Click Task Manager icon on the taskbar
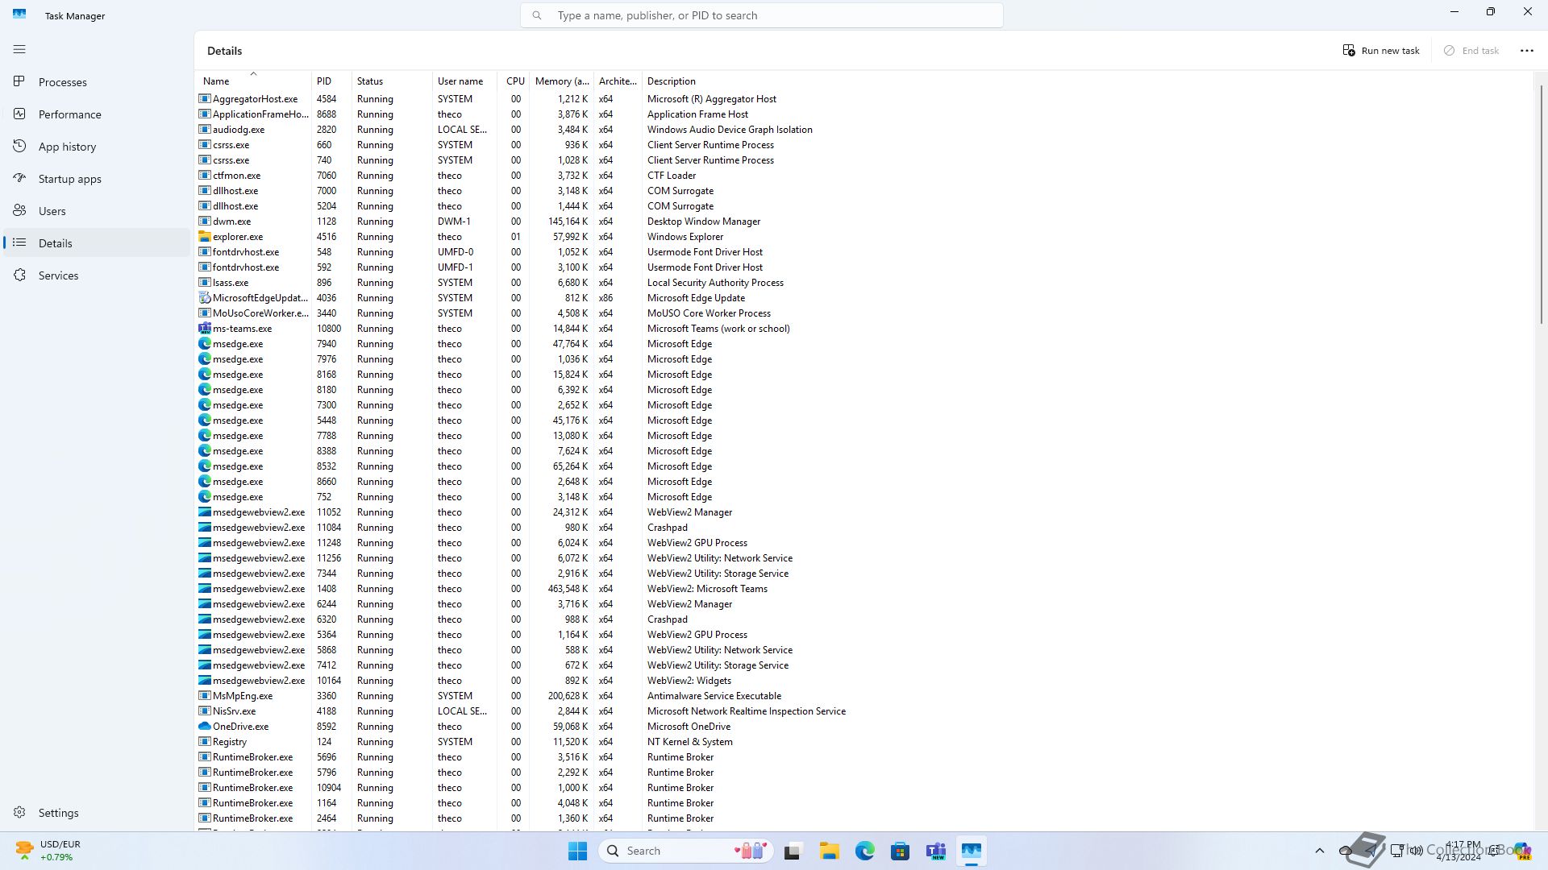Viewport: 1548px width, 870px height. click(972, 851)
